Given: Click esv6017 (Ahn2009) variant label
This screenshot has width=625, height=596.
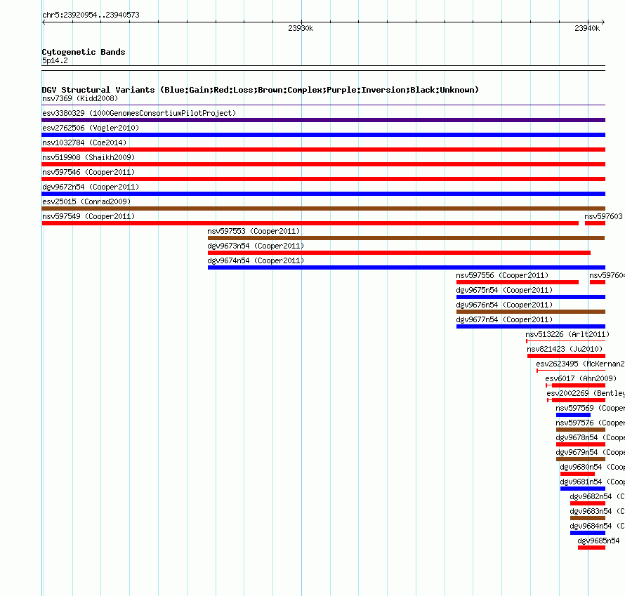Looking at the screenshot, I should click(x=581, y=378).
